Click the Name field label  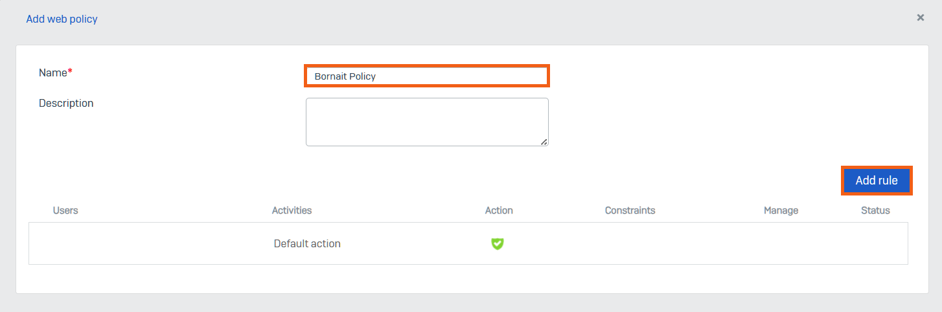click(55, 72)
